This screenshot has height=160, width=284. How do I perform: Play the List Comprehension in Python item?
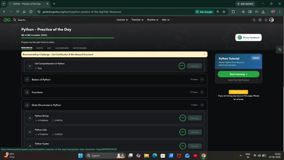coord(30,66)
